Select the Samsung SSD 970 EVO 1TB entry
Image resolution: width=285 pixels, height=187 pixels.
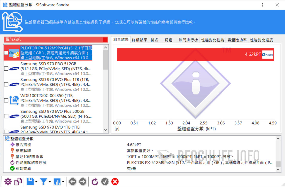(x=53, y=130)
